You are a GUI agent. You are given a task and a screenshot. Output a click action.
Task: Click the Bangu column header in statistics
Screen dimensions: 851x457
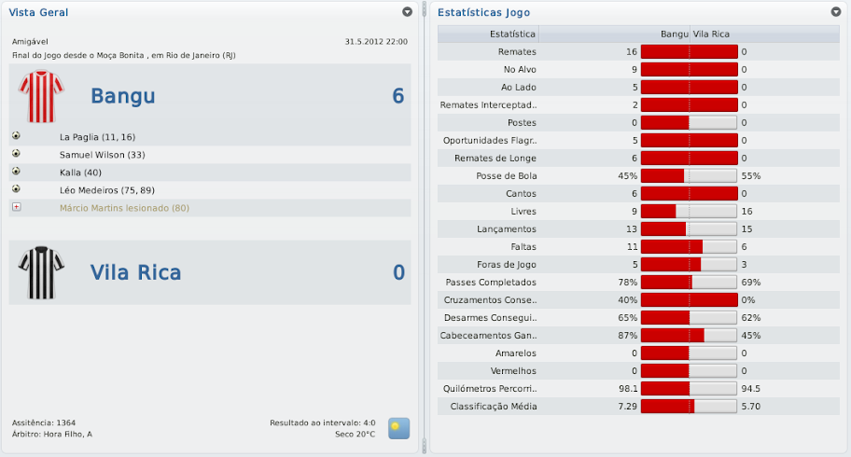click(674, 35)
